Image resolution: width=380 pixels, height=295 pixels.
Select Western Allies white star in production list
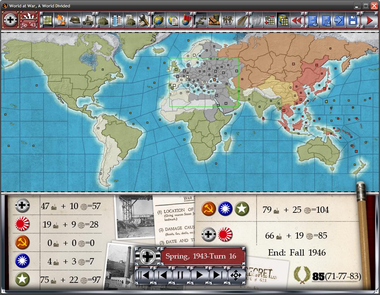tap(22, 279)
